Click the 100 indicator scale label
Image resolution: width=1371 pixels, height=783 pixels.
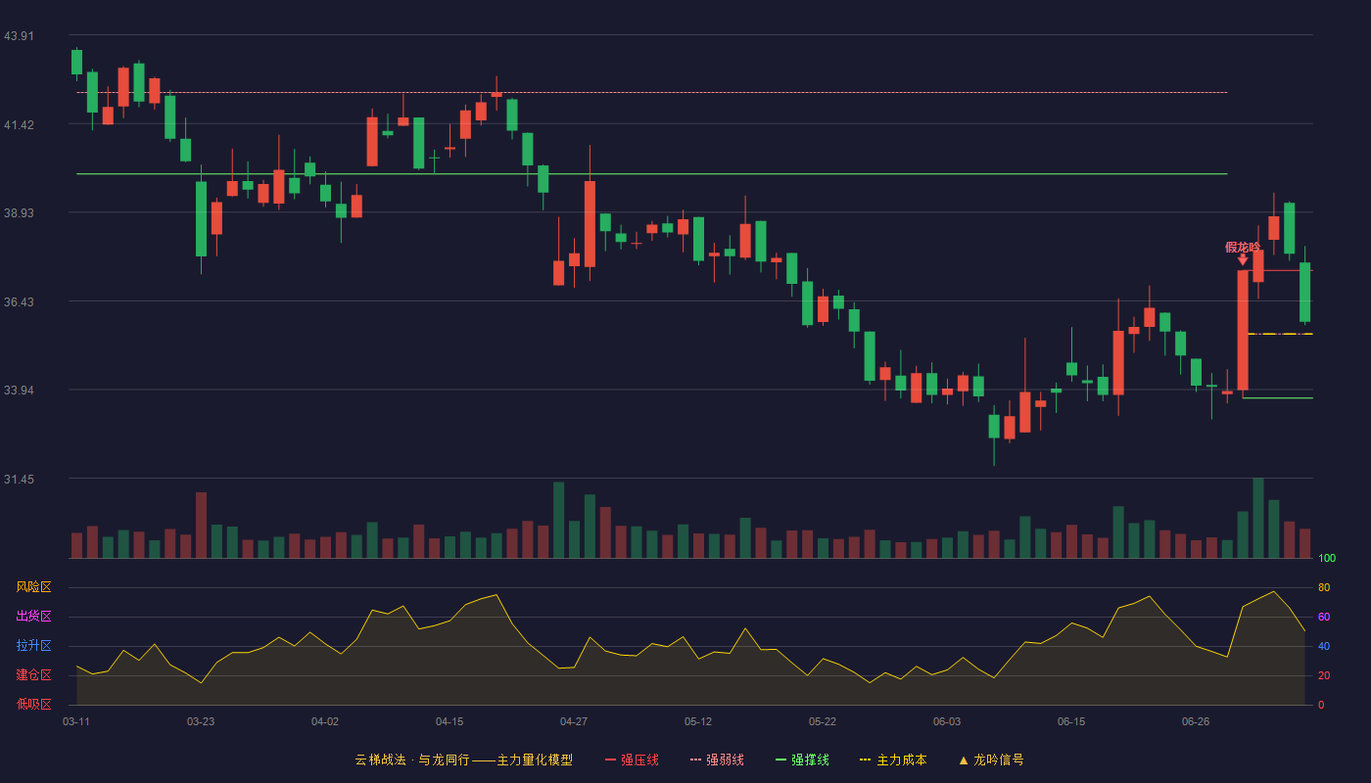[1327, 559]
